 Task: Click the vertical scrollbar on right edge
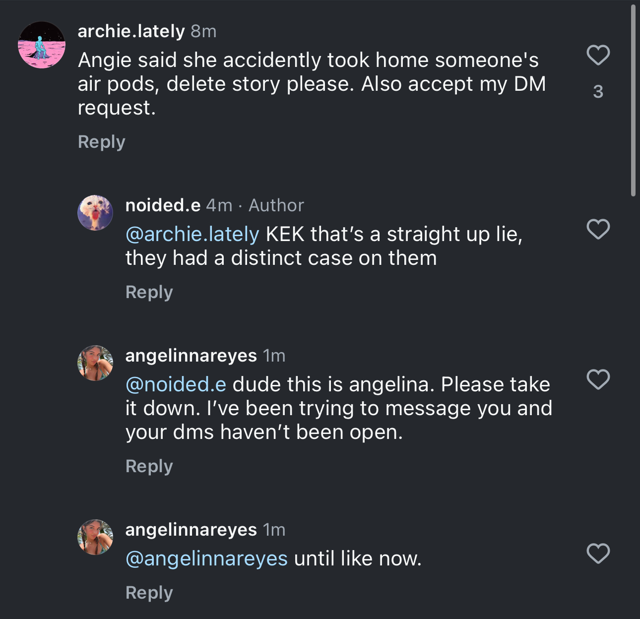click(633, 101)
